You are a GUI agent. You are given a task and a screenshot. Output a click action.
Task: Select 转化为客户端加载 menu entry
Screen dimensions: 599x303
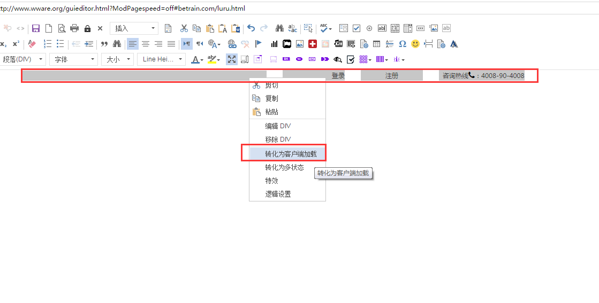point(287,154)
